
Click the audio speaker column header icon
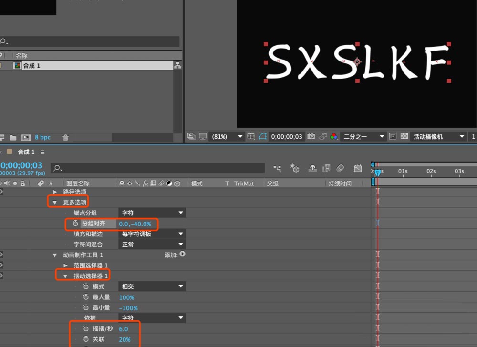7,183
